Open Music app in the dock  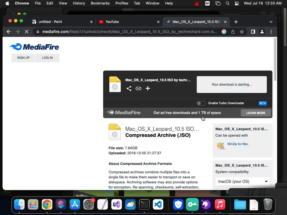pos(220,204)
